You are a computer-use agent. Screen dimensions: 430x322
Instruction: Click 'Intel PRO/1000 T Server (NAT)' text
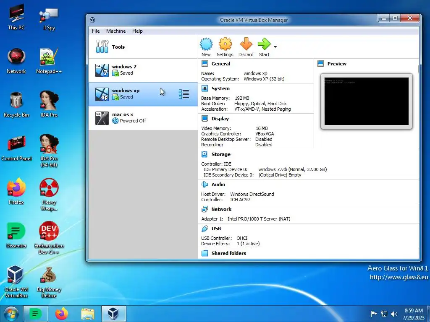(259, 219)
